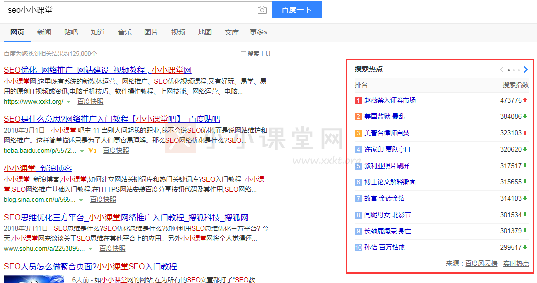Switch to the 地图 tab
This screenshot has width=537, height=283.
[x=205, y=32]
